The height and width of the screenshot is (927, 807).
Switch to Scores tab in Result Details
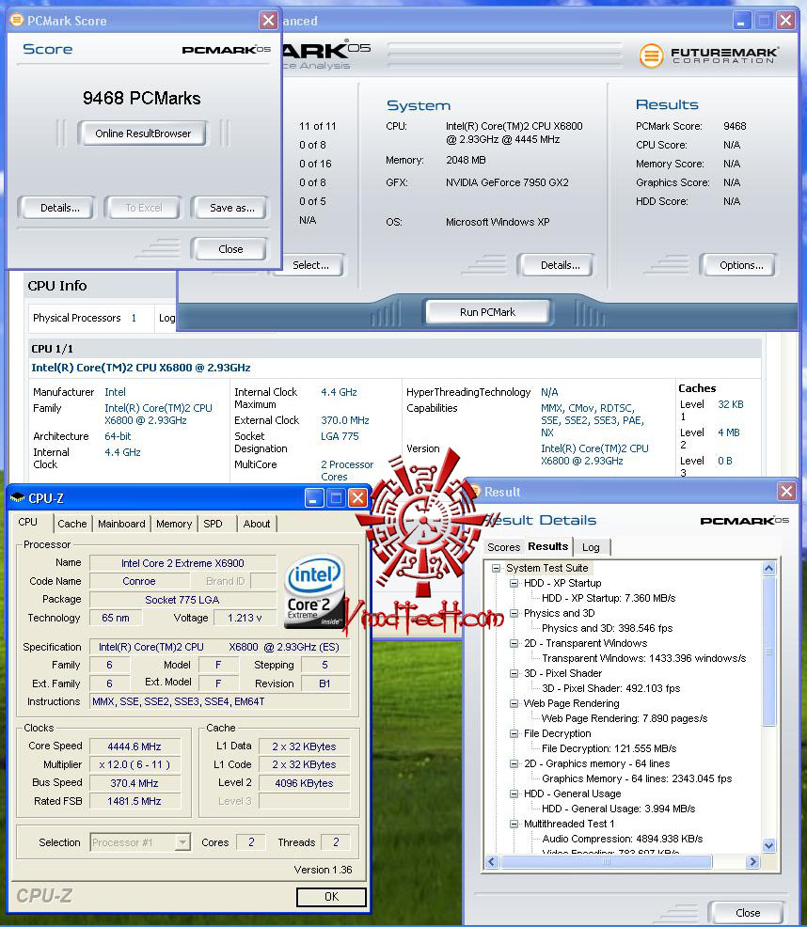tap(503, 547)
